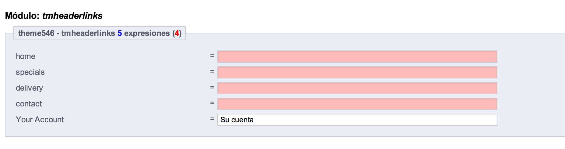Click the equals sign beside Your Account
The height and width of the screenshot is (149, 565).
(x=212, y=119)
